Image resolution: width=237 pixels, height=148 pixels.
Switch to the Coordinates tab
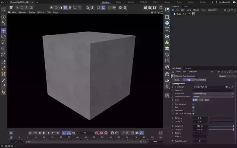click(x=201, y=80)
